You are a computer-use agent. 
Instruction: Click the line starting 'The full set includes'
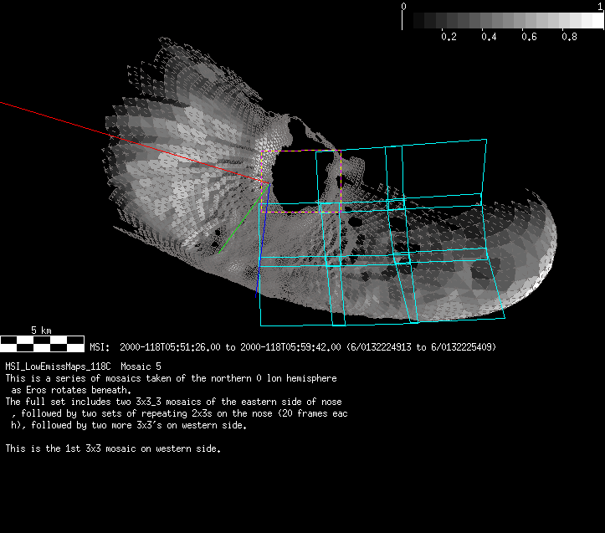[x=173, y=402]
